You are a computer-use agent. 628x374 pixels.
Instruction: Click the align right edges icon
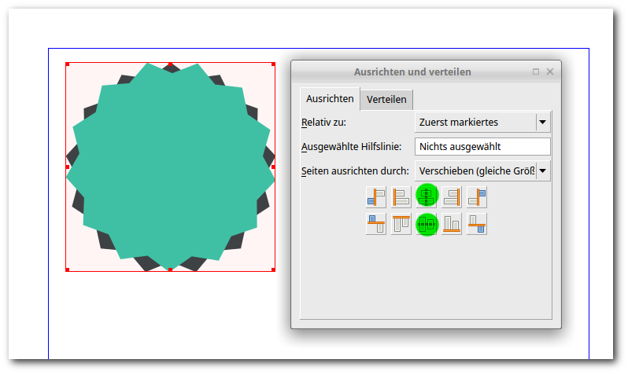pos(452,196)
